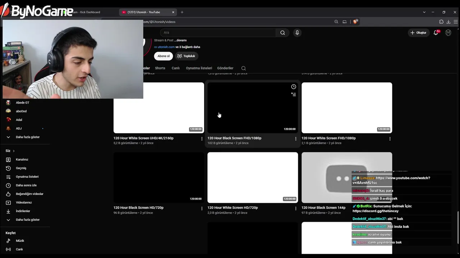Click the Oluştur create button
The width and height of the screenshot is (460, 258).
(419, 33)
